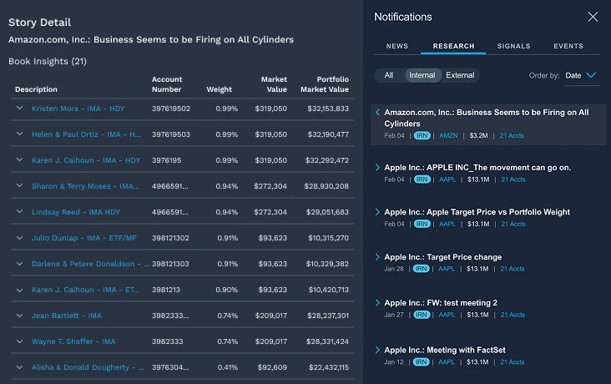
Task: Expand Darlene & Petere Donaldson row
Action: (x=19, y=264)
